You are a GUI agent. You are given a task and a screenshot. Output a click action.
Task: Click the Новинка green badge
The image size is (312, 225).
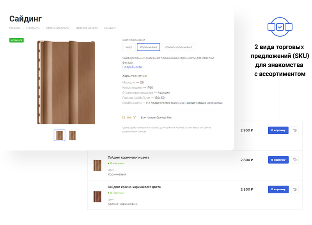tap(17, 40)
